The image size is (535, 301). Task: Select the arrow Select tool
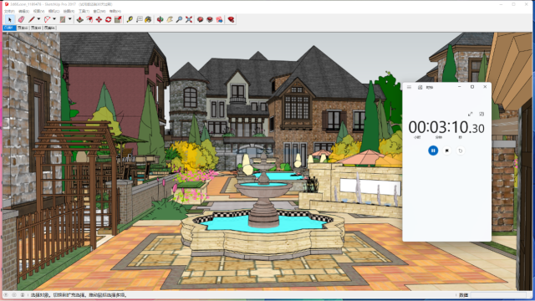coord(9,19)
